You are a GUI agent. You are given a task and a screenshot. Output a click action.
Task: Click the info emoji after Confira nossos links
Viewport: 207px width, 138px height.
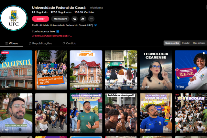pyautogui.click(x=58, y=32)
